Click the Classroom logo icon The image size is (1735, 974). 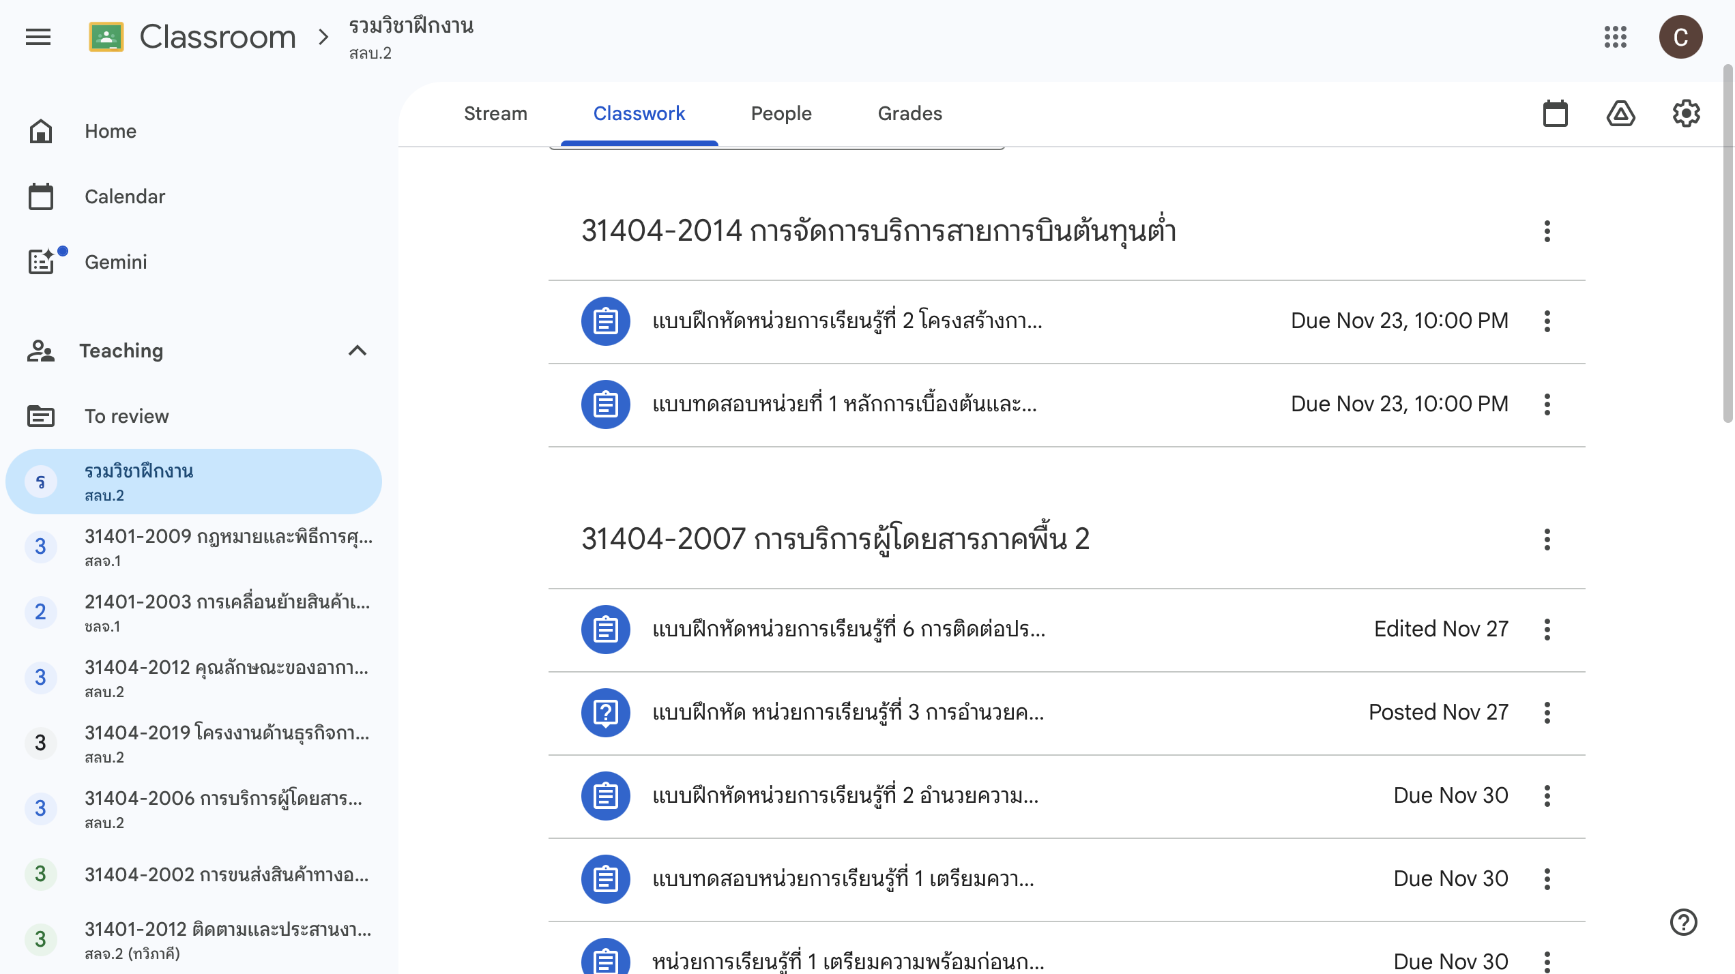click(106, 37)
